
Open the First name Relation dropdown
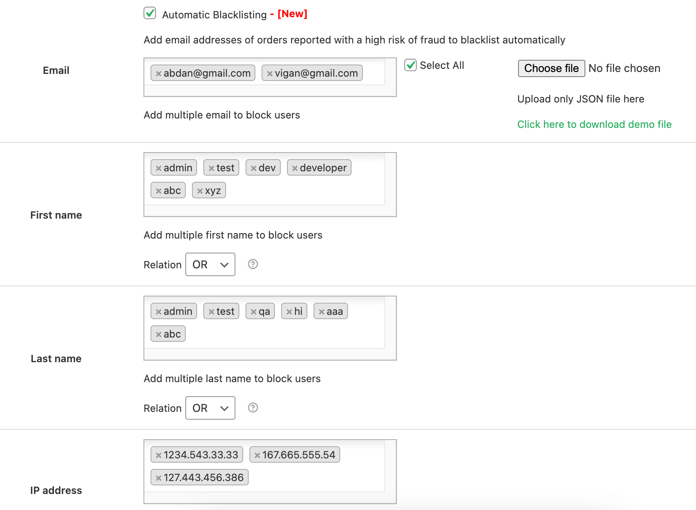[210, 264]
